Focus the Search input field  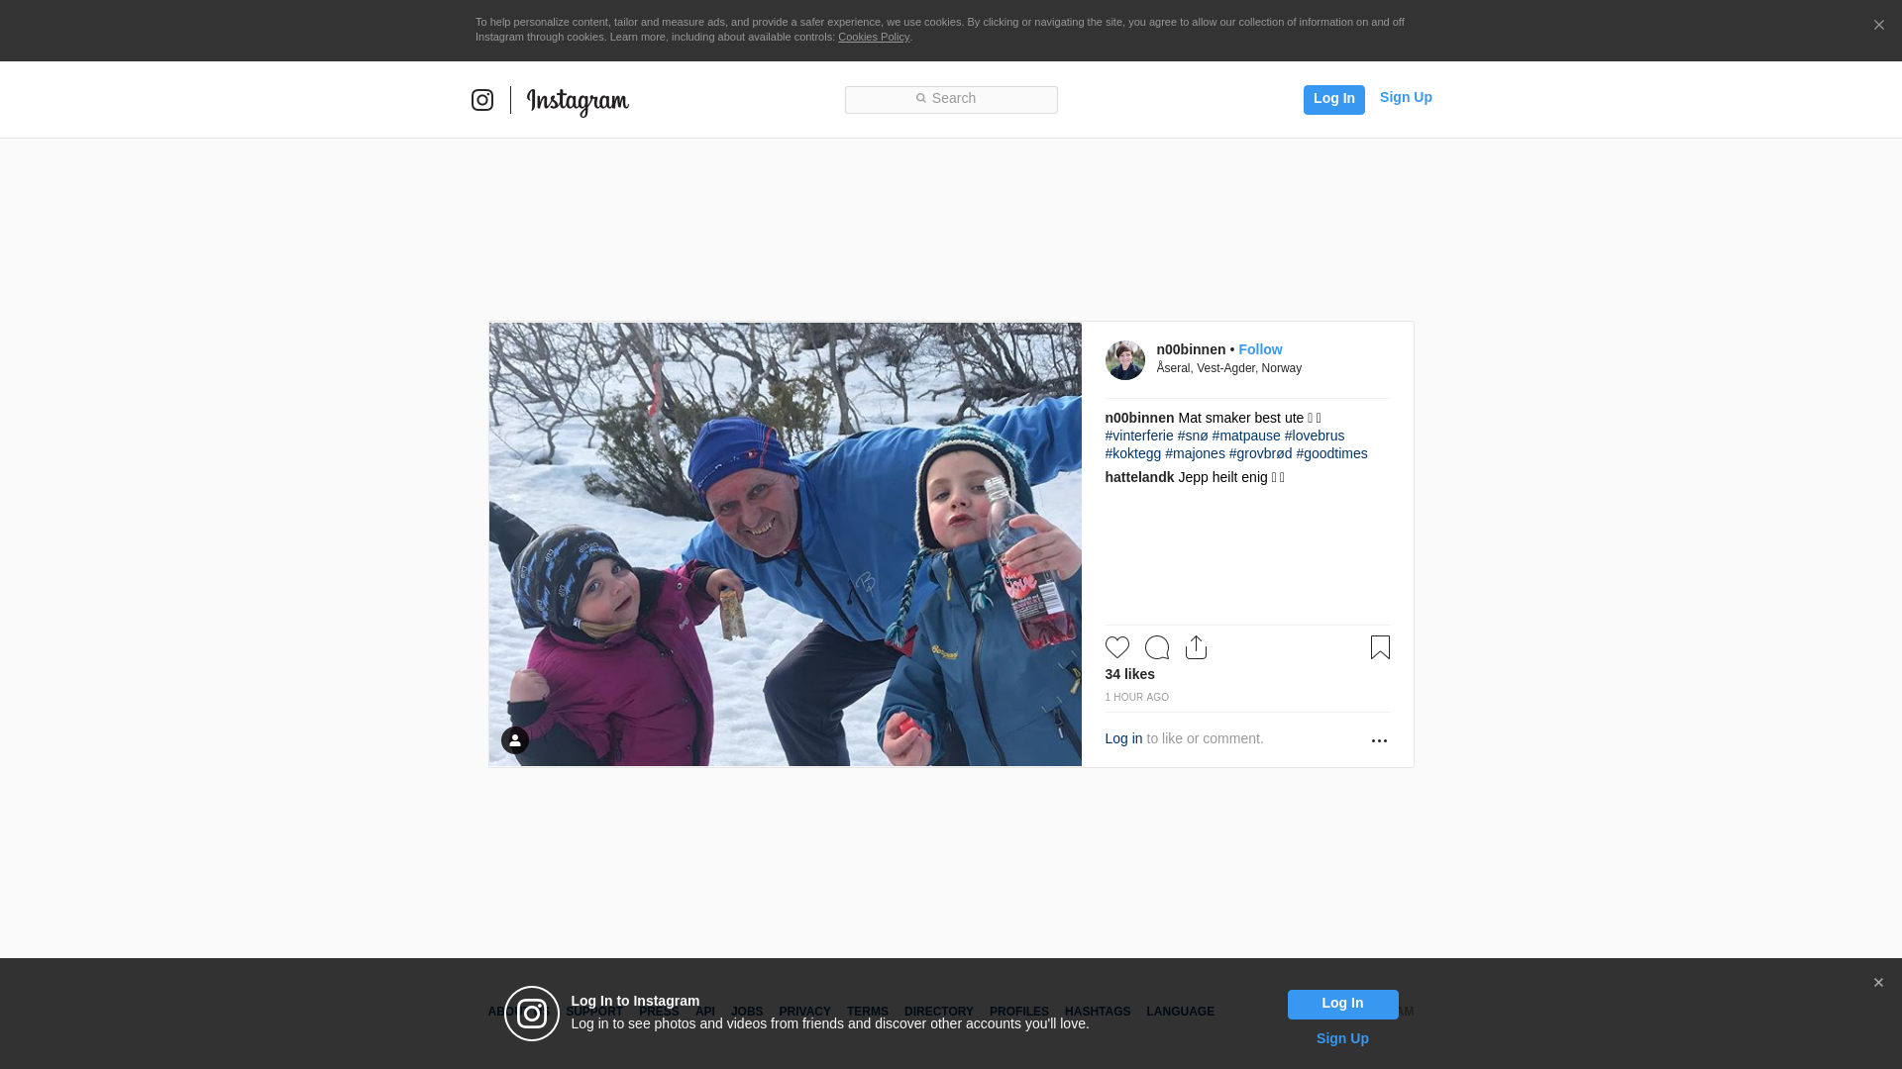tap(951, 99)
